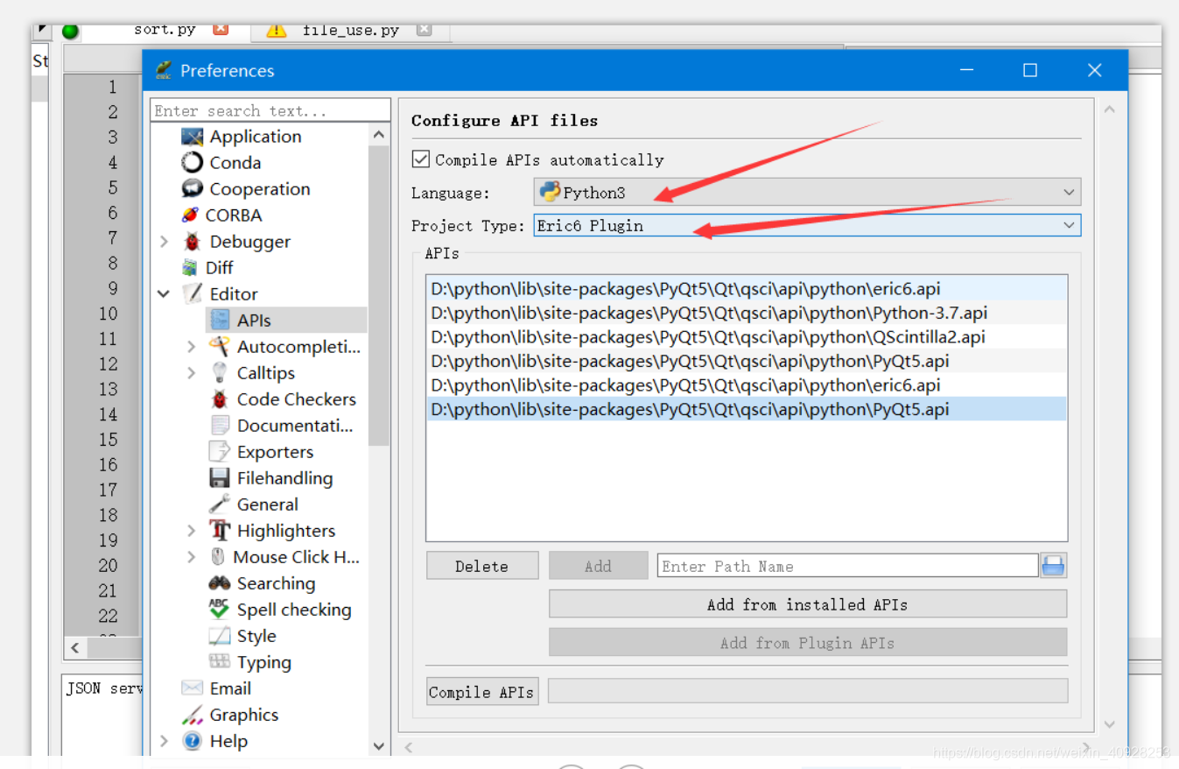Click the Highlighters icon

coord(220,531)
